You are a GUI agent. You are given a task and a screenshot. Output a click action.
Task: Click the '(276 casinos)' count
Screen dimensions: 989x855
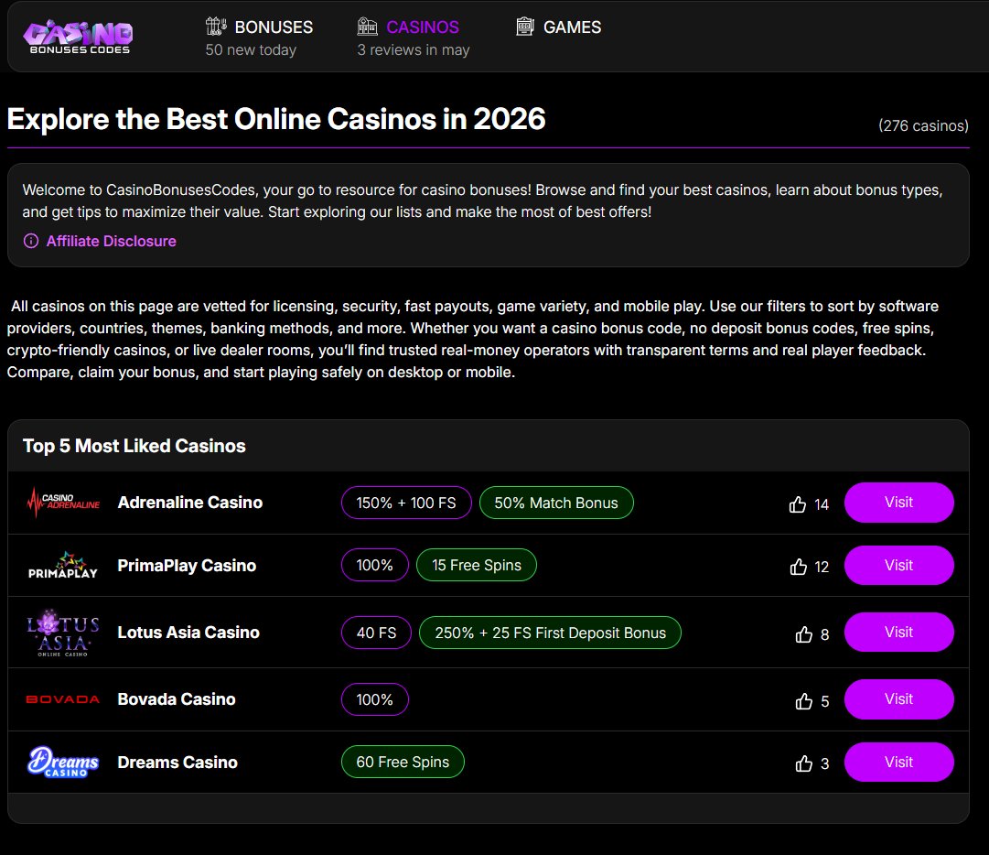[923, 125]
